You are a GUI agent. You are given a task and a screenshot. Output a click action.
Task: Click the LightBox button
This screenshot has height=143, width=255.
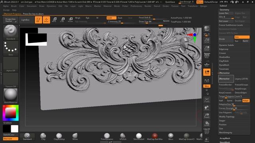(25, 20)
